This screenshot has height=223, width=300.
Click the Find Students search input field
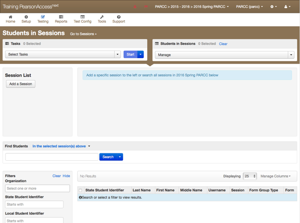52,157
